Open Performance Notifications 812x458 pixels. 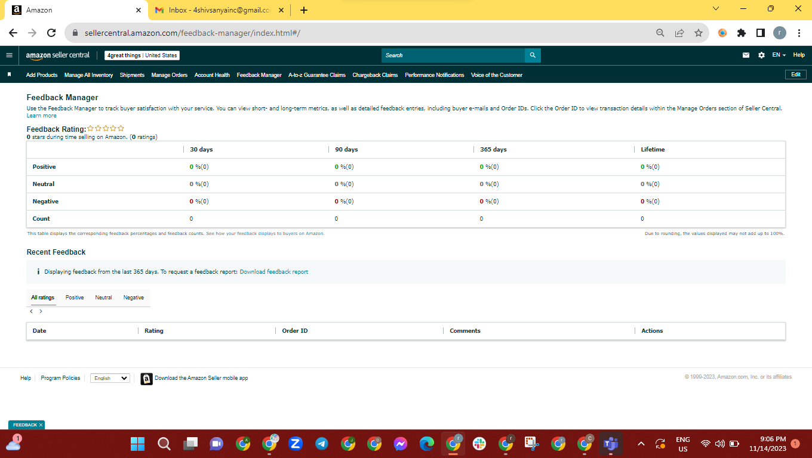click(434, 75)
